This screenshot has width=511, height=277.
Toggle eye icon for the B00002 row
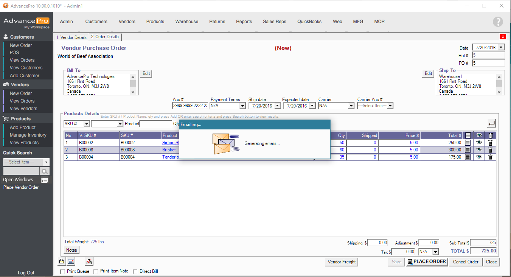(x=479, y=143)
